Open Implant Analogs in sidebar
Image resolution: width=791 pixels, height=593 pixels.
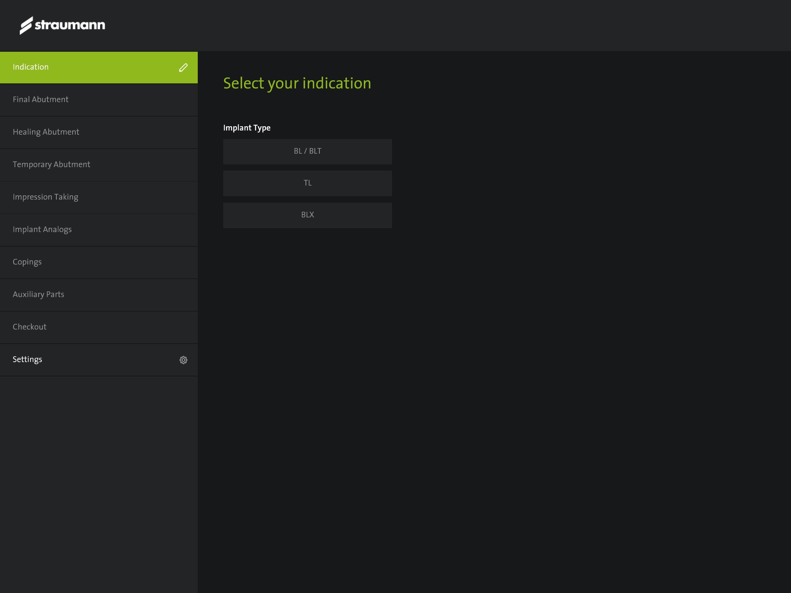pos(42,229)
